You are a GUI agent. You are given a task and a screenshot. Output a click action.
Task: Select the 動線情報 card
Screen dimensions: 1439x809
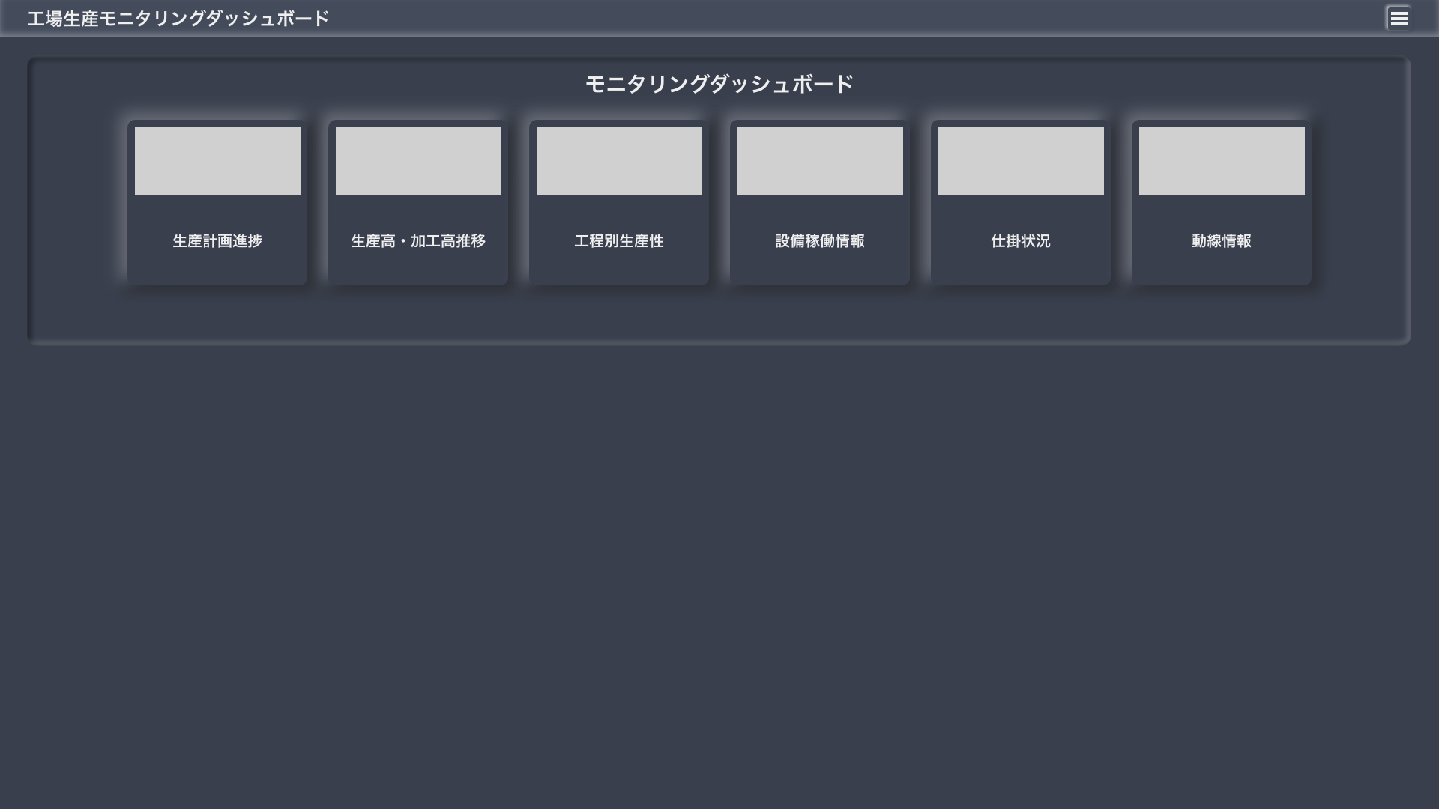(1221, 202)
